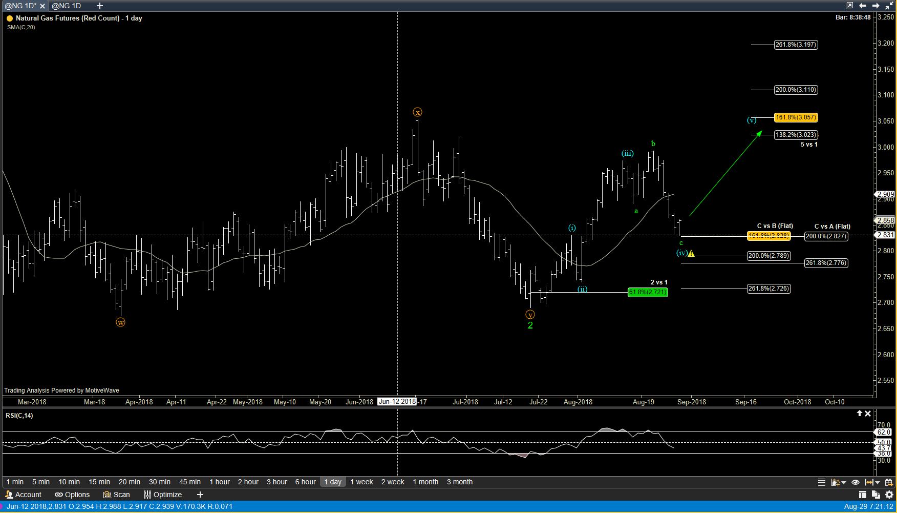Click the yellow warning triangle near wave (iv)
This screenshot has width=897, height=513.
click(x=691, y=253)
